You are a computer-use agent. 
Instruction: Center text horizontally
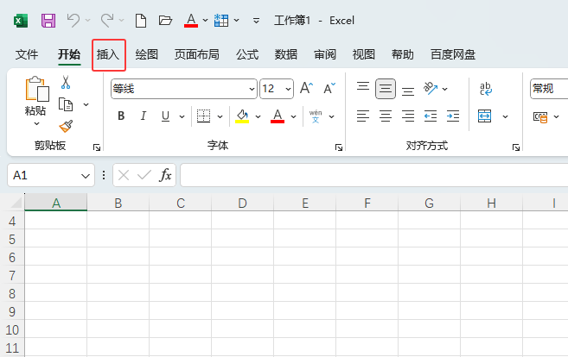pos(386,116)
